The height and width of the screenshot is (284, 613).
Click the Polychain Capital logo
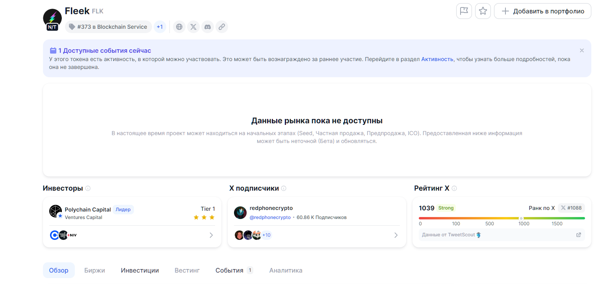(x=56, y=212)
